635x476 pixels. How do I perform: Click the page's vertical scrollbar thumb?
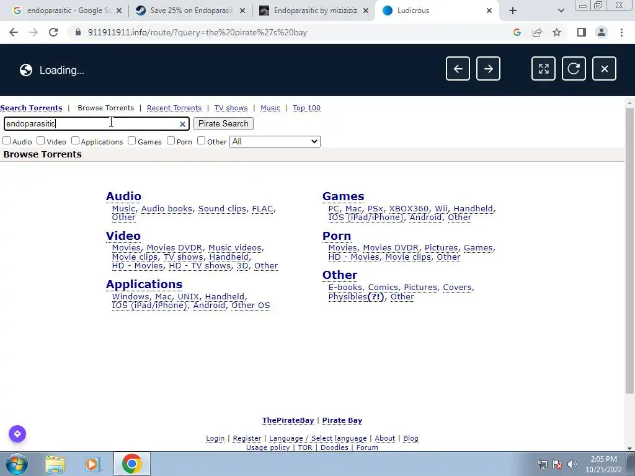pyautogui.click(x=629, y=250)
